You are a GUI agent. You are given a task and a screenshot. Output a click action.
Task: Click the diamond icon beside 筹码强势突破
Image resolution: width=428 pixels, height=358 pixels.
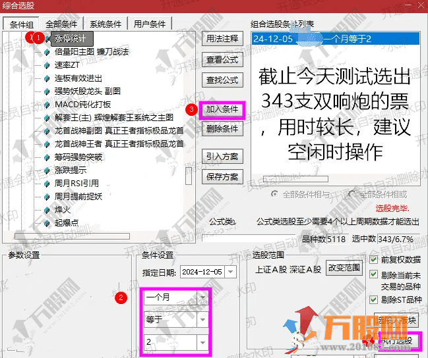coord(47,157)
